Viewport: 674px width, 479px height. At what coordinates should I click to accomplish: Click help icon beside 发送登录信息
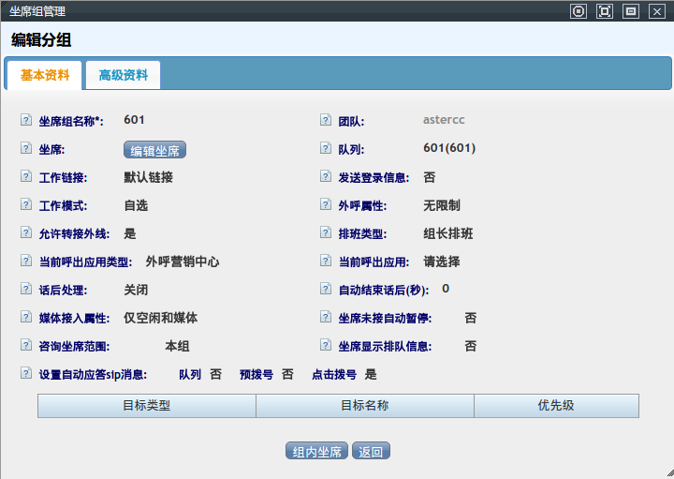[x=326, y=177]
